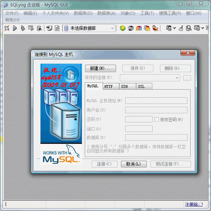This screenshot has height=211, width=211.
Task: Click the magnifier over database icon
Action: click(x=189, y=28)
